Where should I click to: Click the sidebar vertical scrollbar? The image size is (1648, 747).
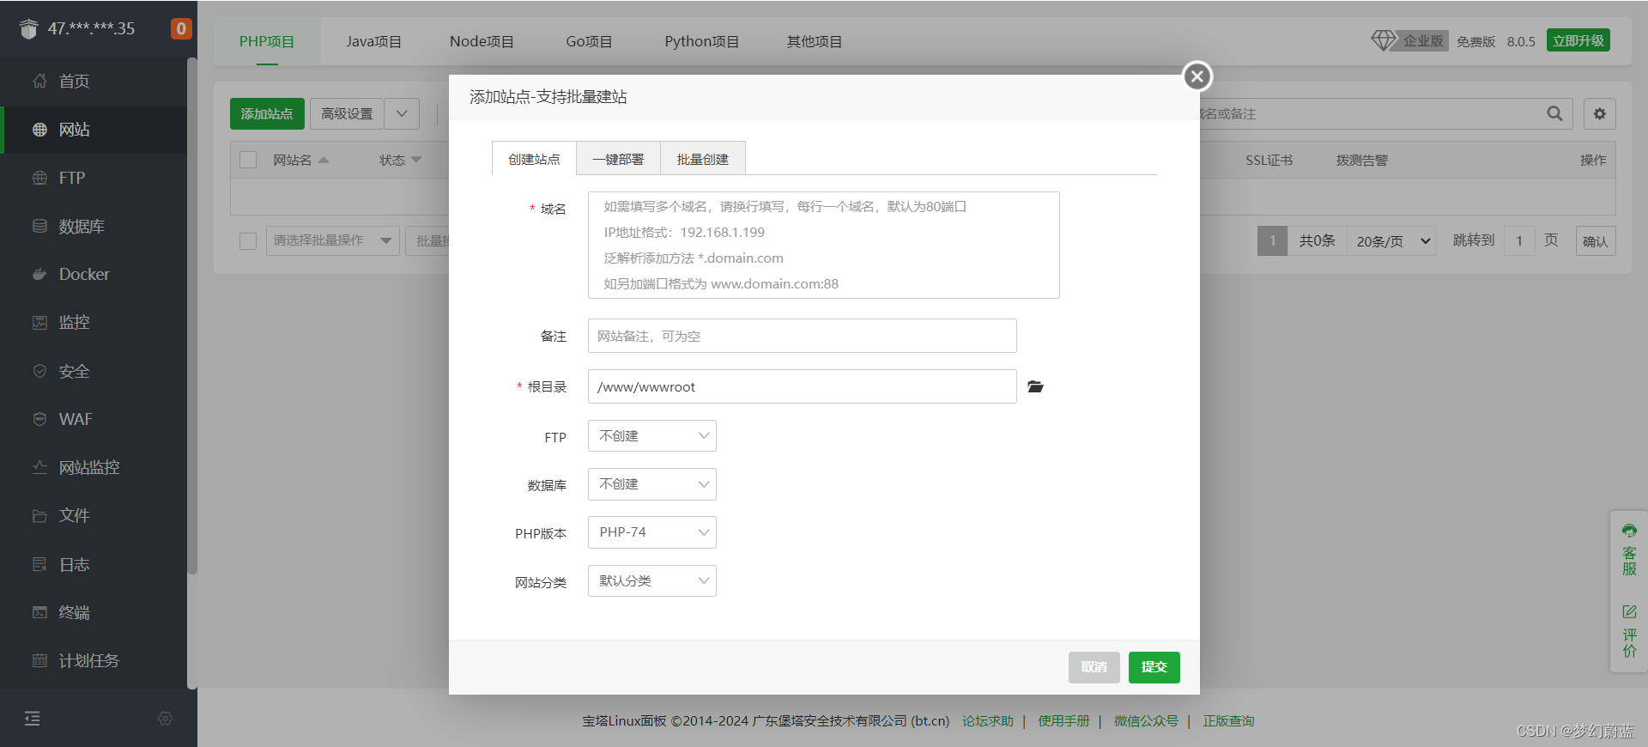click(192, 316)
